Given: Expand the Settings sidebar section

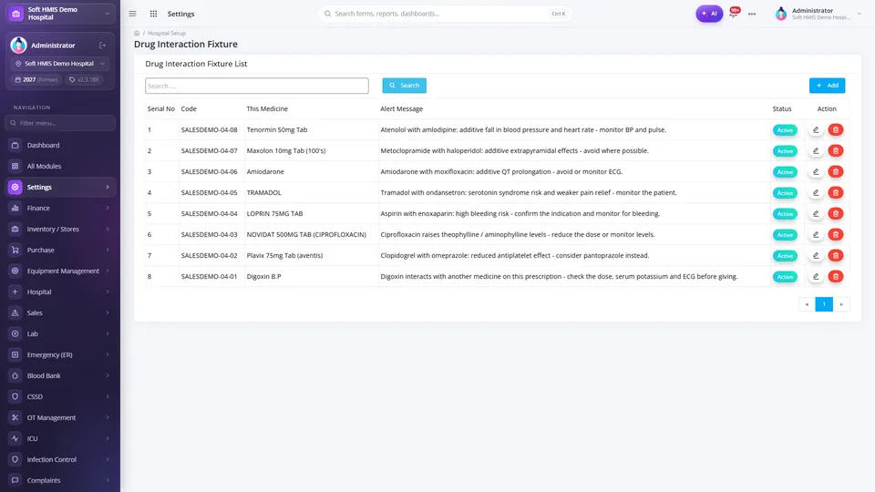Looking at the screenshot, I should click(x=60, y=187).
